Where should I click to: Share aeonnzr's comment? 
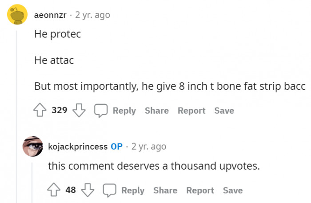(156, 111)
